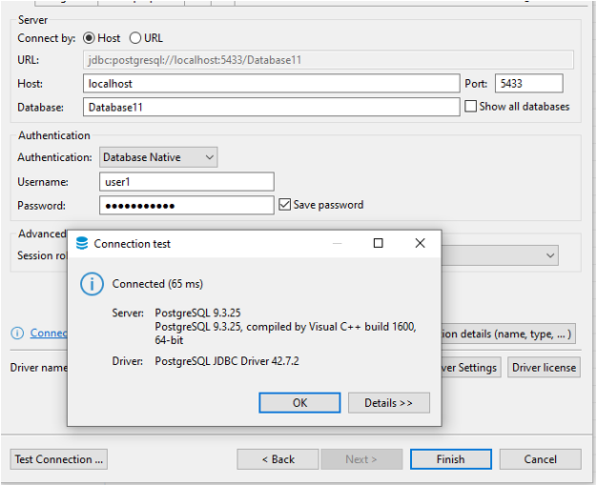
Task: Select the URL radio button
Action: pos(135,38)
